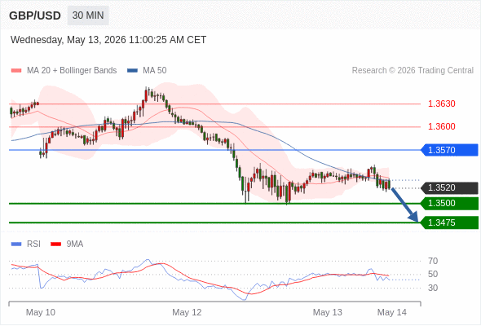The image size is (481, 326).
Task: Toggle the MA 20 + Bollinger Bands legend
Action: [x=72, y=71]
